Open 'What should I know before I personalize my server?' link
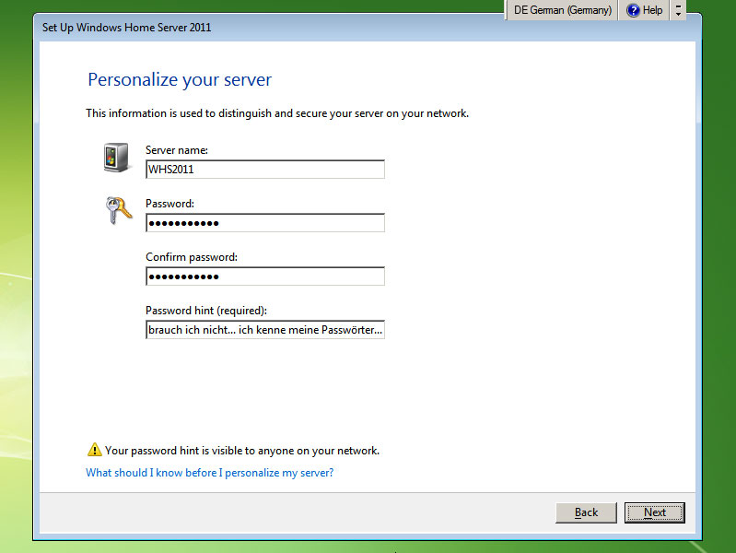Screen dimensions: 736x553 pos(209,473)
